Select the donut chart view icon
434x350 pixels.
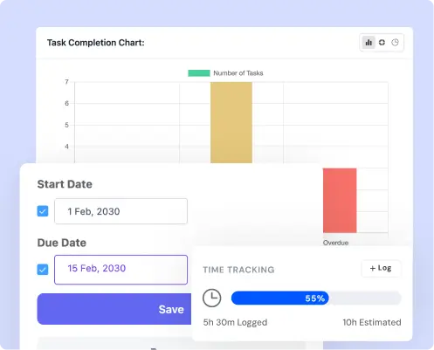coord(382,43)
